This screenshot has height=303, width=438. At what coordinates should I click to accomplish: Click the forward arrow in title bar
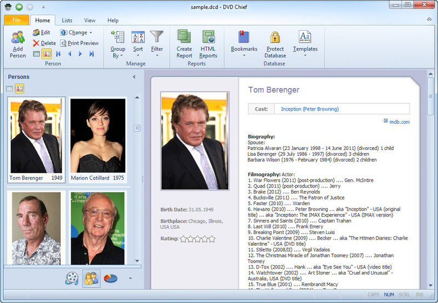coord(30,7)
